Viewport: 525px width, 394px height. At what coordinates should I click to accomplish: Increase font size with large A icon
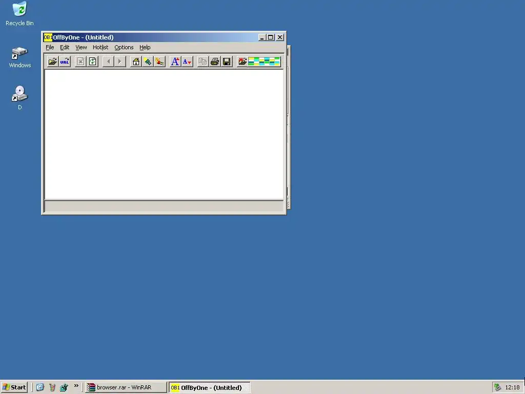175,62
